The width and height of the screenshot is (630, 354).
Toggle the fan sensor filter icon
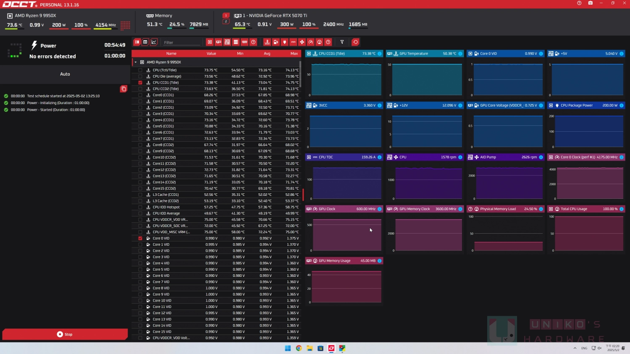302,42
